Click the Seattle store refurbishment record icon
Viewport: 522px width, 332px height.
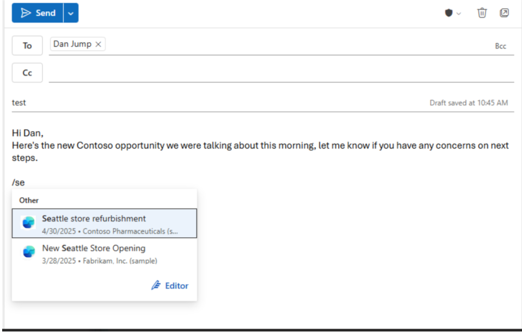click(x=28, y=222)
